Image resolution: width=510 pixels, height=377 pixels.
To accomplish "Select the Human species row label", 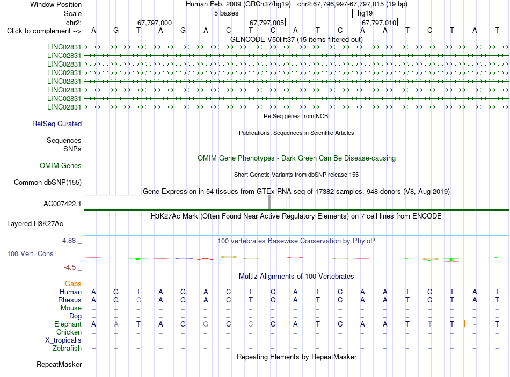I will point(70,292).
